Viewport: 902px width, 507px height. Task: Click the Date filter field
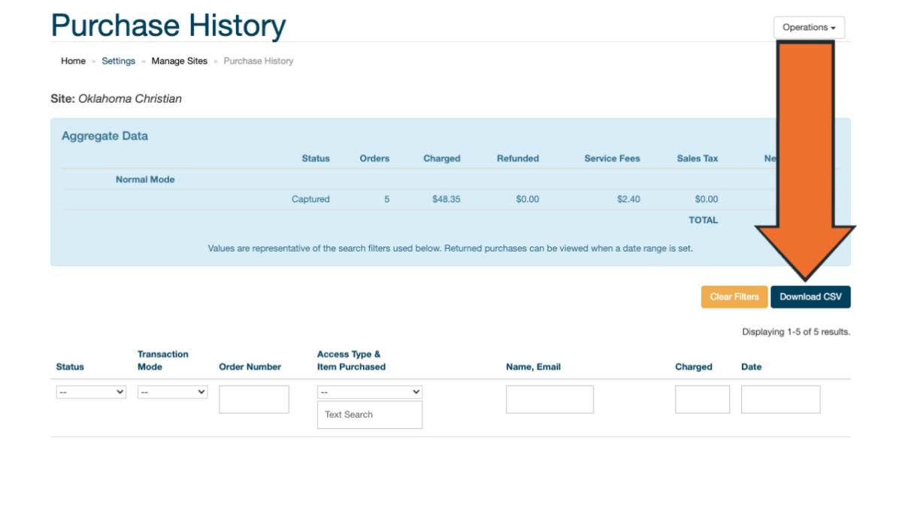(780, 399)
